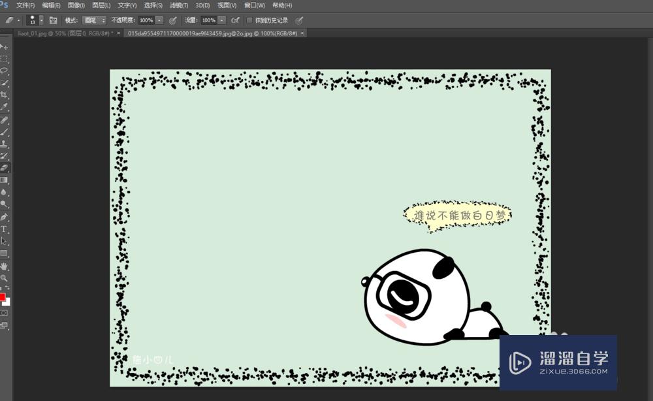Select the Crop tool
Image resolution: width=653 pixels, height=401 pixels.
(x=4, y=95)
